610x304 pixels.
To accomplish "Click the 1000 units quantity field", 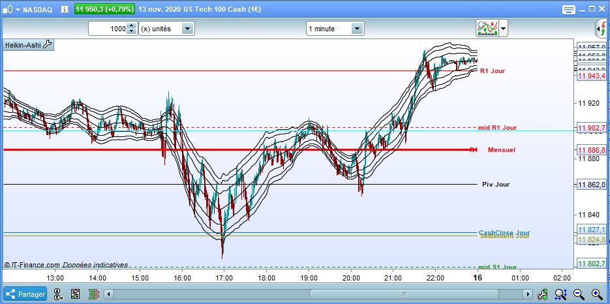I will pos(108,29).
